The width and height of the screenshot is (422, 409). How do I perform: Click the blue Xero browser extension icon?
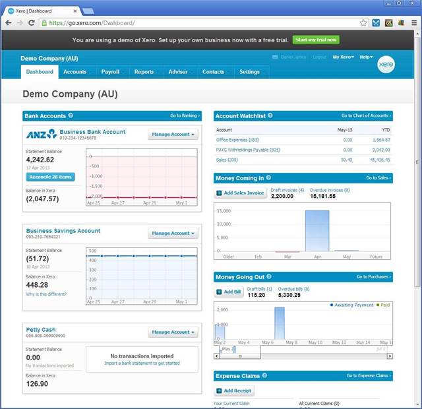click(x=376, y=23)
